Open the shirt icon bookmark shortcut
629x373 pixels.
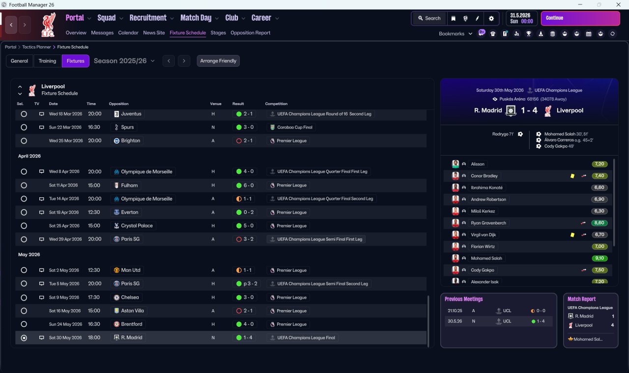[x=493, y=34]
